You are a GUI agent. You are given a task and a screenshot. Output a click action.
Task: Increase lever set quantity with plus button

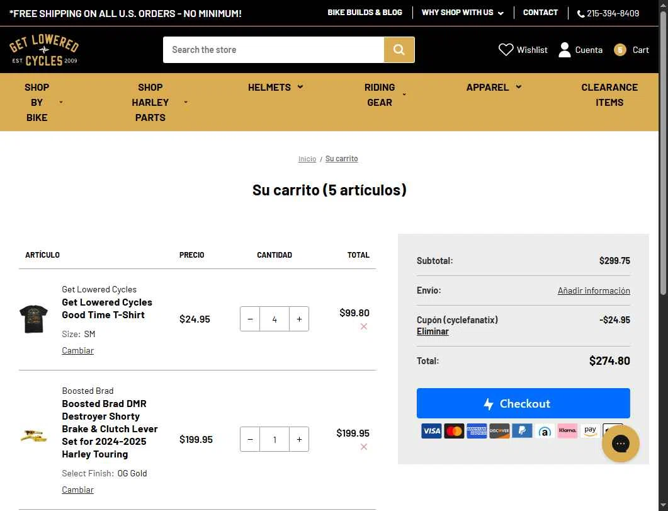299,439
